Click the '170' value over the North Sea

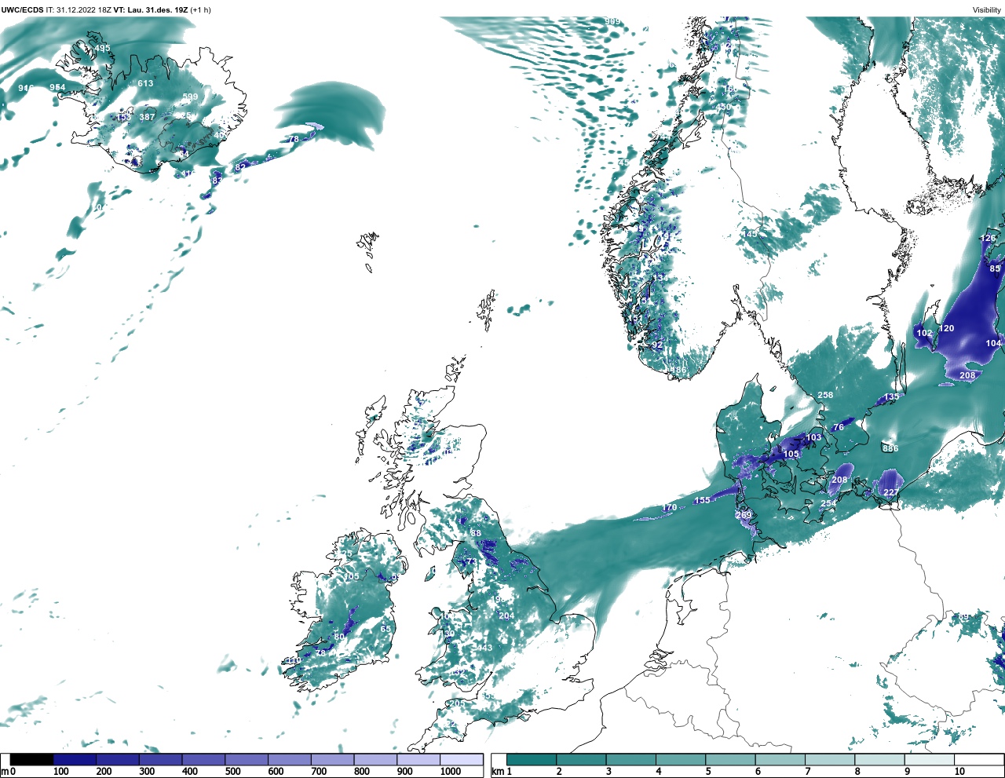point(669,508)
